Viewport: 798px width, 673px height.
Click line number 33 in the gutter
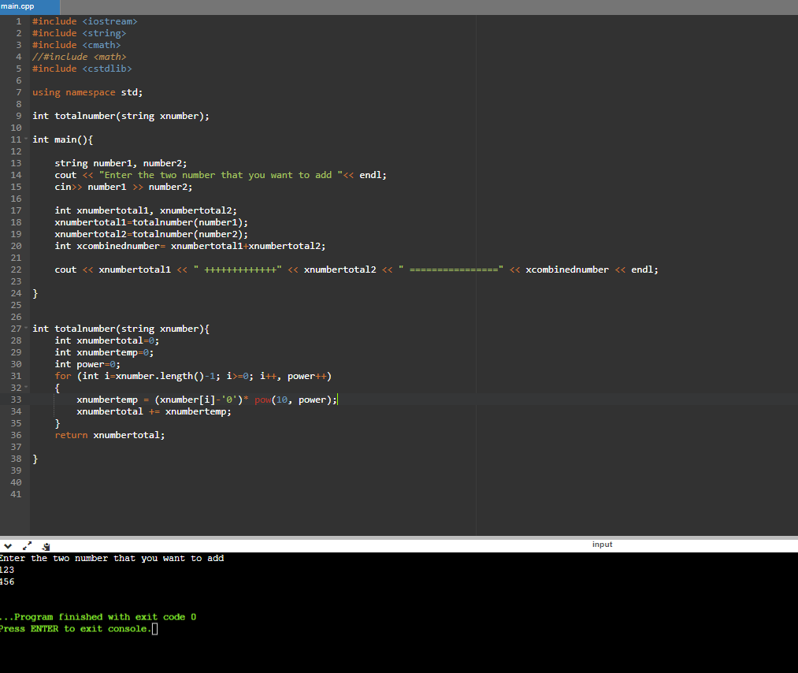pos(16,400)
